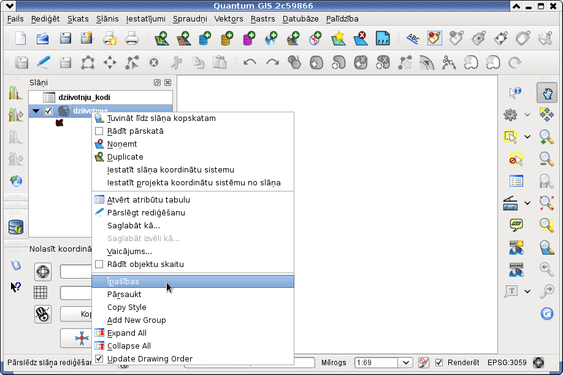Click the scale 1:69 input field
This screenshot has height=375, width=563.
pos(377,363)
